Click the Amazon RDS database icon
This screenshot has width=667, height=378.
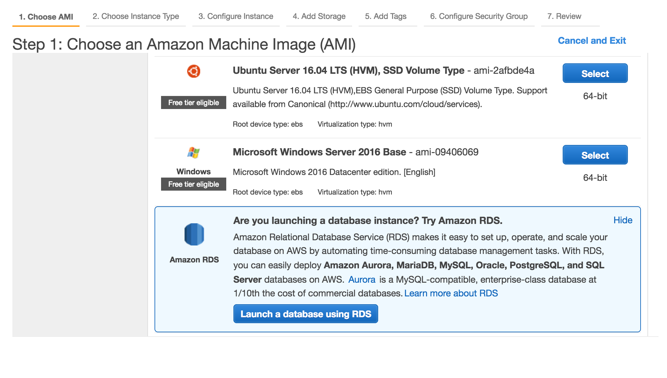point(194,234)
